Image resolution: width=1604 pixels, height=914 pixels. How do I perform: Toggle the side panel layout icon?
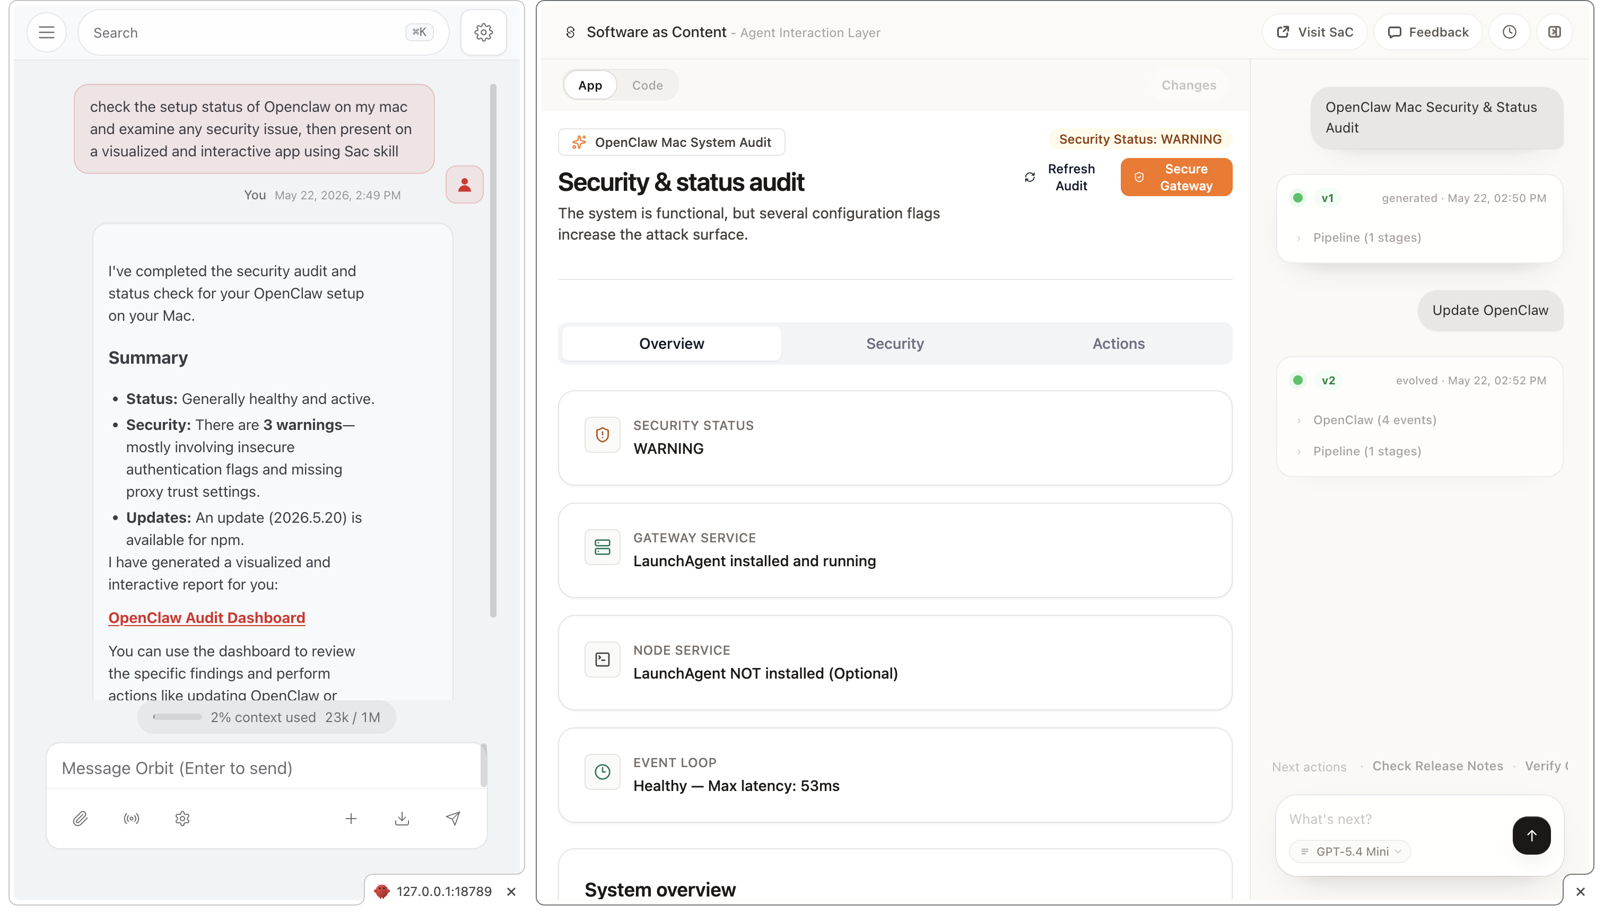coord(1554,32)
